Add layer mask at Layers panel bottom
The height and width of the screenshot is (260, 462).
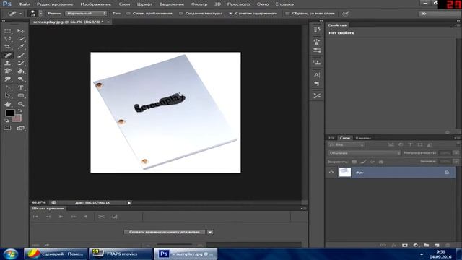click(404, 245)
